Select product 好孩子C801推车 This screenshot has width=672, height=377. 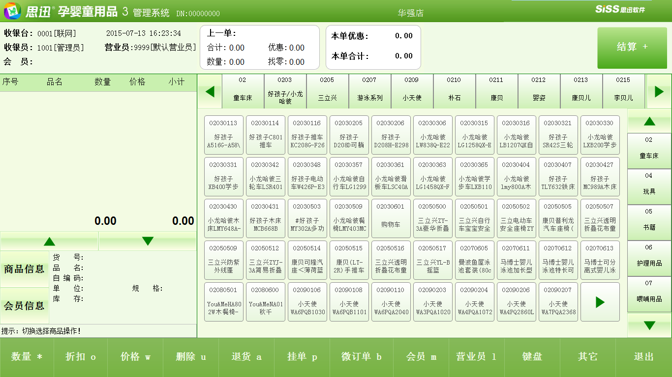(265, 135)
